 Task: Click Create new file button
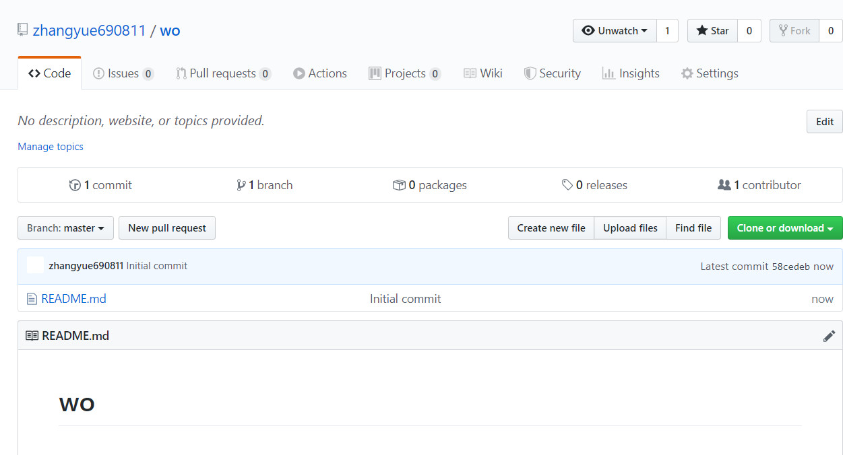point(551,228)
